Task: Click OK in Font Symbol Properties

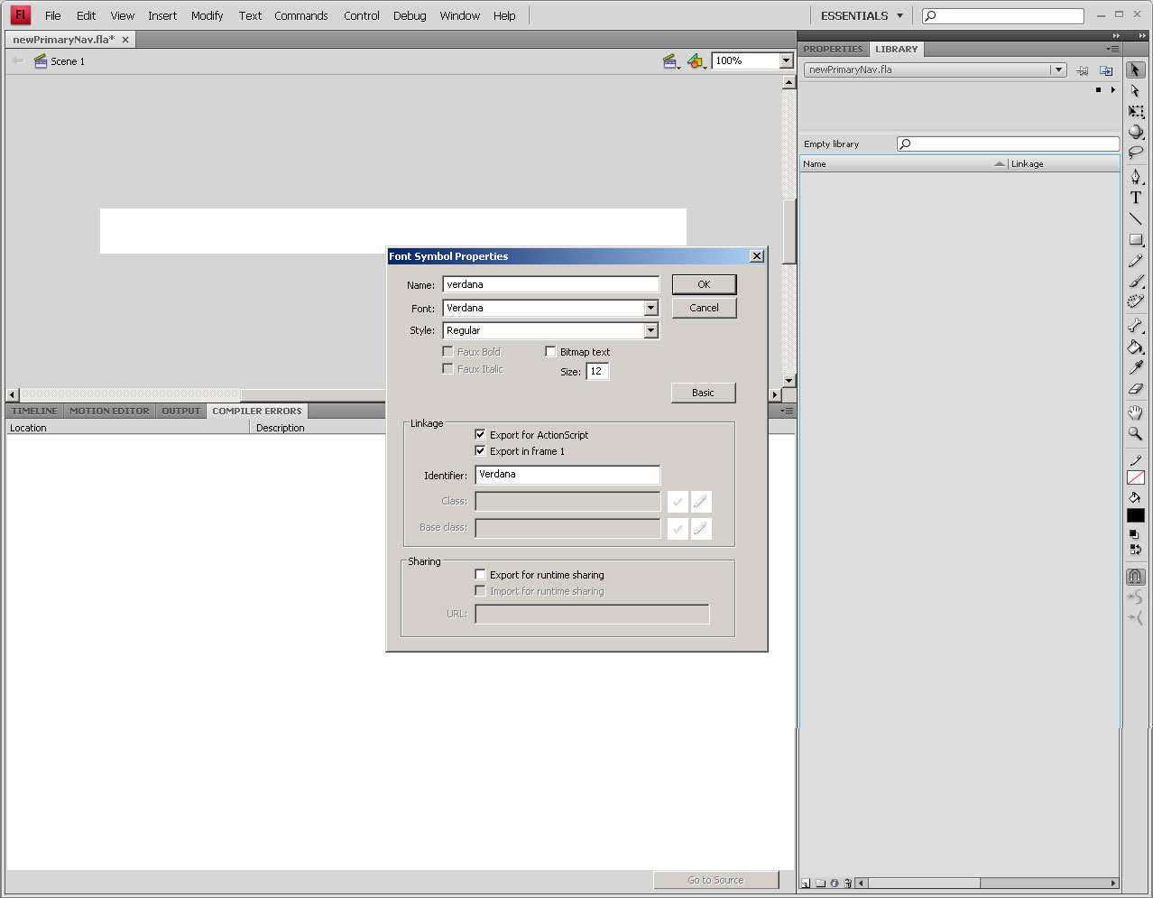Action: tap(704, 284)
